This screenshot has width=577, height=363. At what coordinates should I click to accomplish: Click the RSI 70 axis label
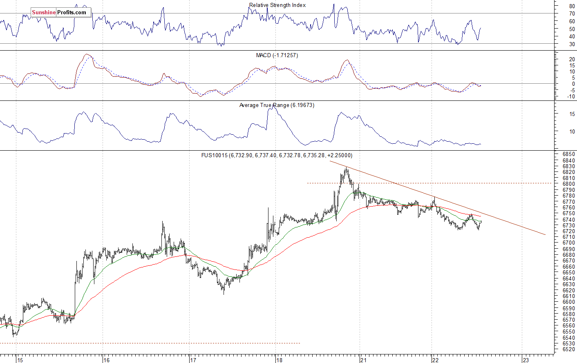click(x=572, y=14)
